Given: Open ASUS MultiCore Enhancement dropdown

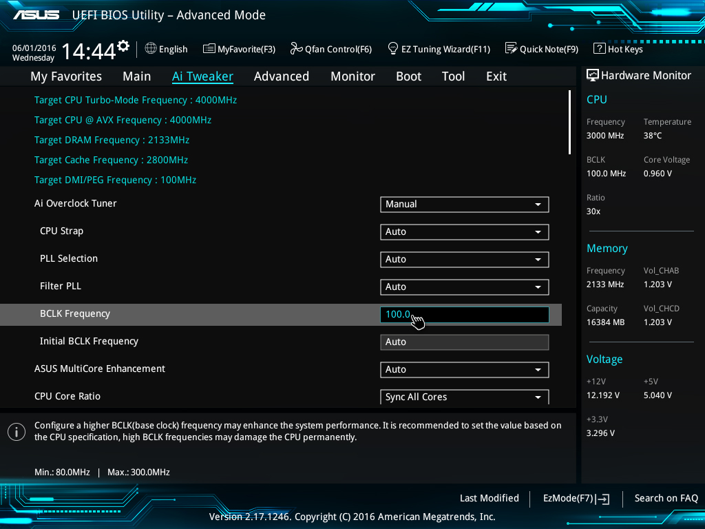Looking at the screenshot, I should pyautogui.click(x=465, y=369).
